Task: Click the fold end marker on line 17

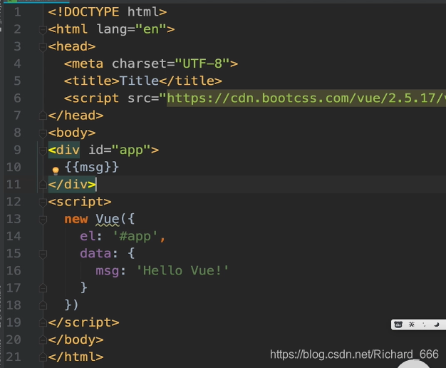Action: 43,288
